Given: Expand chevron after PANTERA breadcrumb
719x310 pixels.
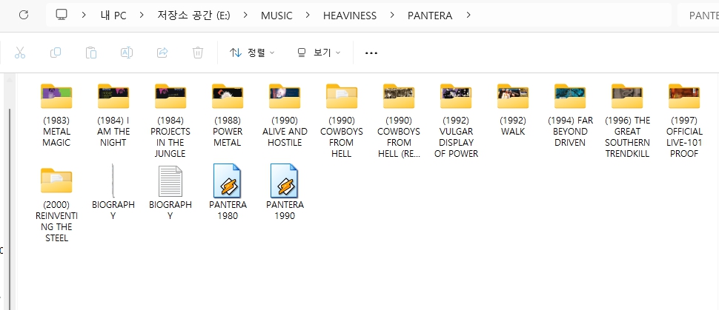Looking at the screenshot, I should pyautogui.click(x=468, y=15).
